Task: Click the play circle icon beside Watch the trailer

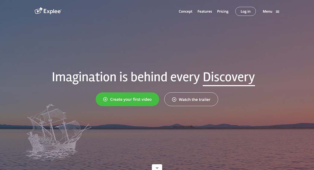Action: [174, 100]
